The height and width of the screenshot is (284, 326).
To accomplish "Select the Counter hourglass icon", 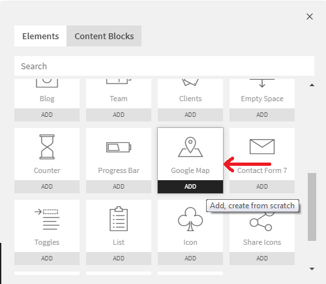I will 47,147.
